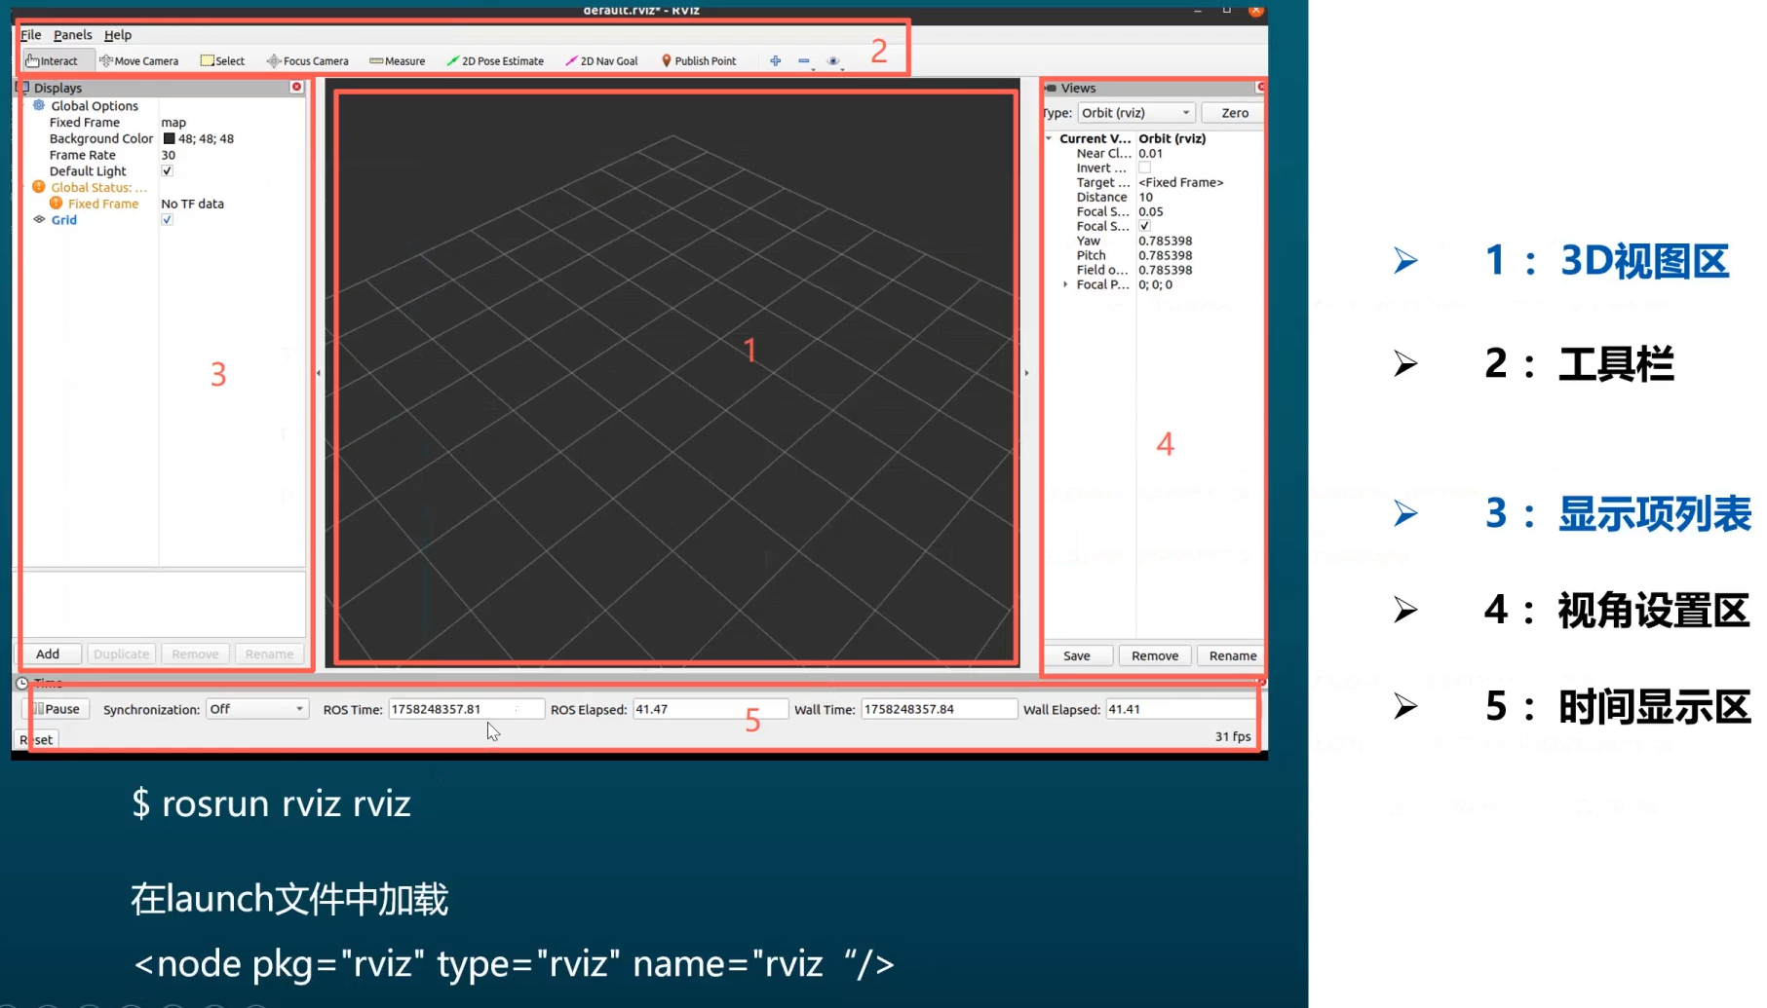Select the Interact tool

tap(52, 60)
